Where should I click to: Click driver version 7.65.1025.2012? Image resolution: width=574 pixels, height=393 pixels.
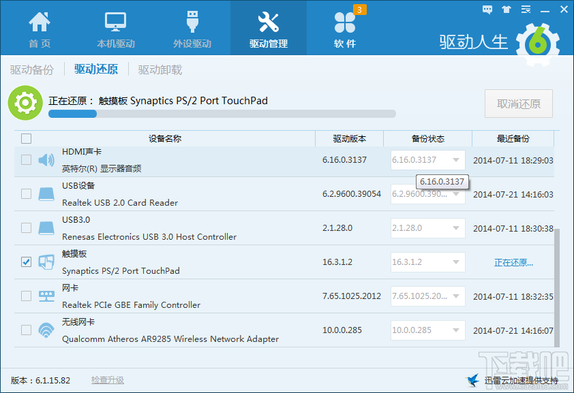[352, 296]
